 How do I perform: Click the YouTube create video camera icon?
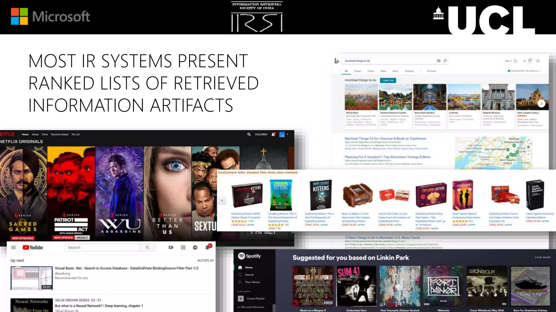click(171, 247)
